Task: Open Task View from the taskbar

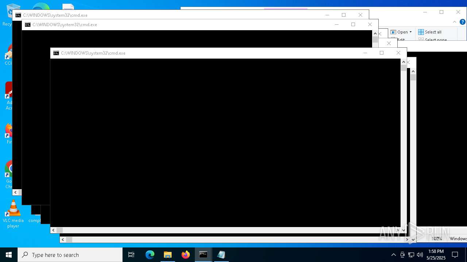Action: click(x=131, y=255)
